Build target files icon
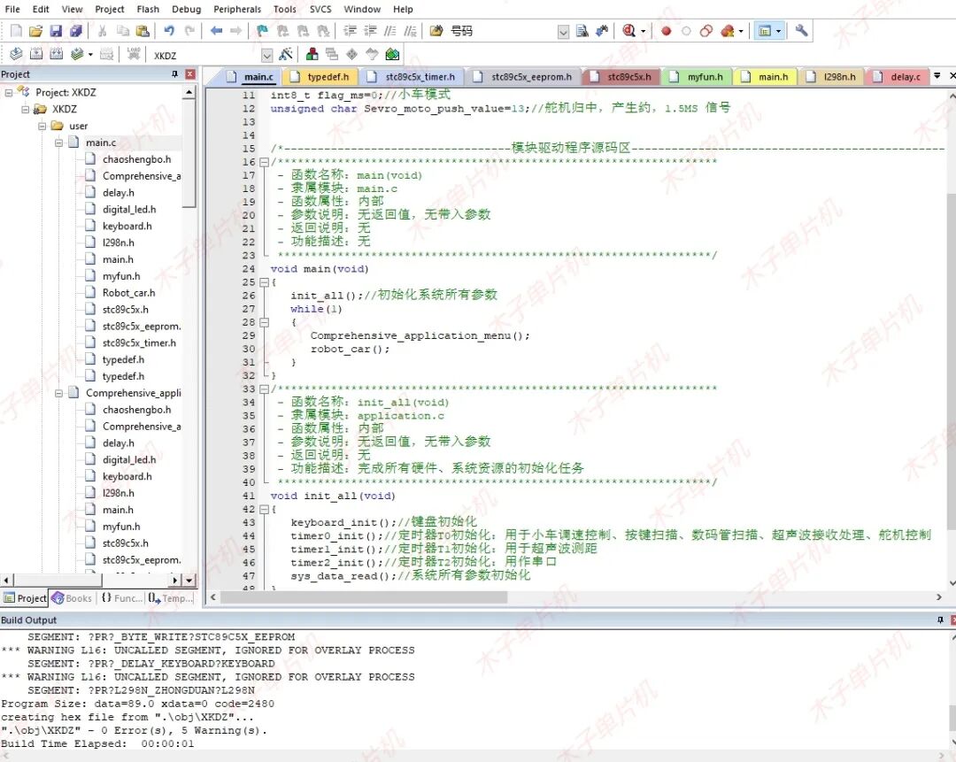 coord(36,54)
